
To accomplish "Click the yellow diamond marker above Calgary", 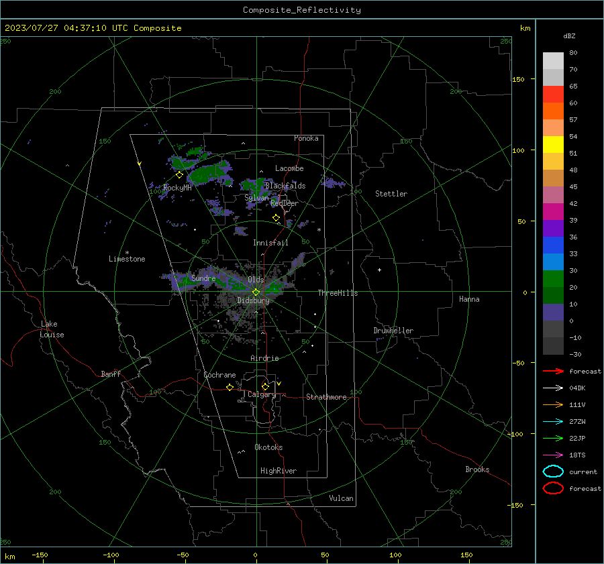I will [265, 386].
